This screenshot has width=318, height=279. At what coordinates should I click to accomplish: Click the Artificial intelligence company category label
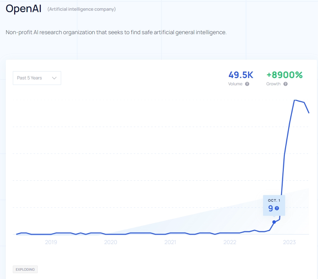click(x=82, y=9)
